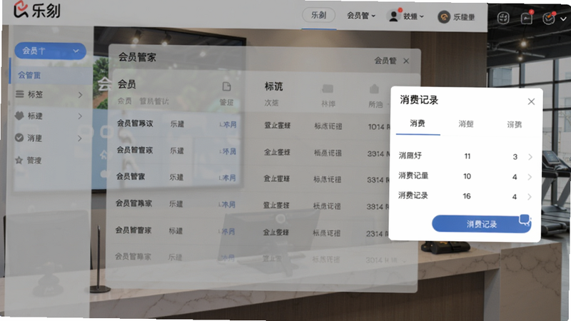The image size is (571, 321).
Task: Click the value 3814 in the table
Action: click(x=375, y=207)
